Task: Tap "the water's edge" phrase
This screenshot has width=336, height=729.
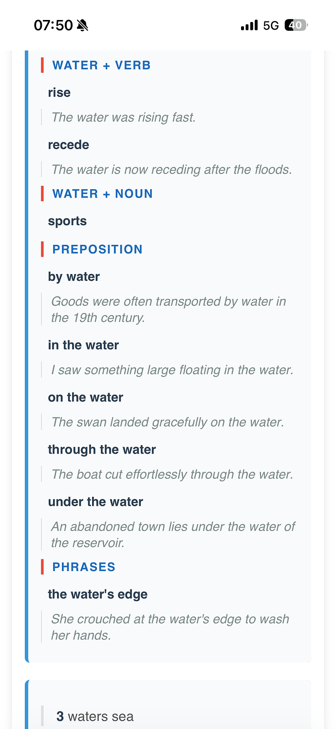Action: 97,594
